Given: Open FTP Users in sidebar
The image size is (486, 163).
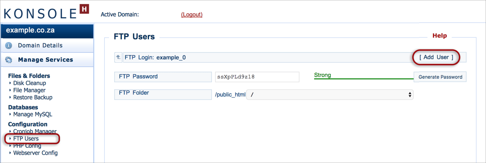Looking at the screenshot, I should 26,139.
